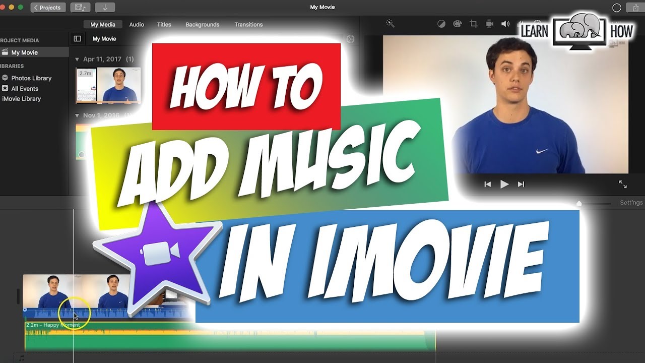Open timeline Settings button

click(x=631, y=203)
